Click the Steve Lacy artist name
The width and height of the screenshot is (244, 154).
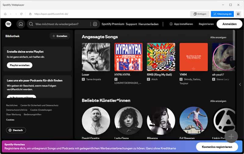(223, 79)
